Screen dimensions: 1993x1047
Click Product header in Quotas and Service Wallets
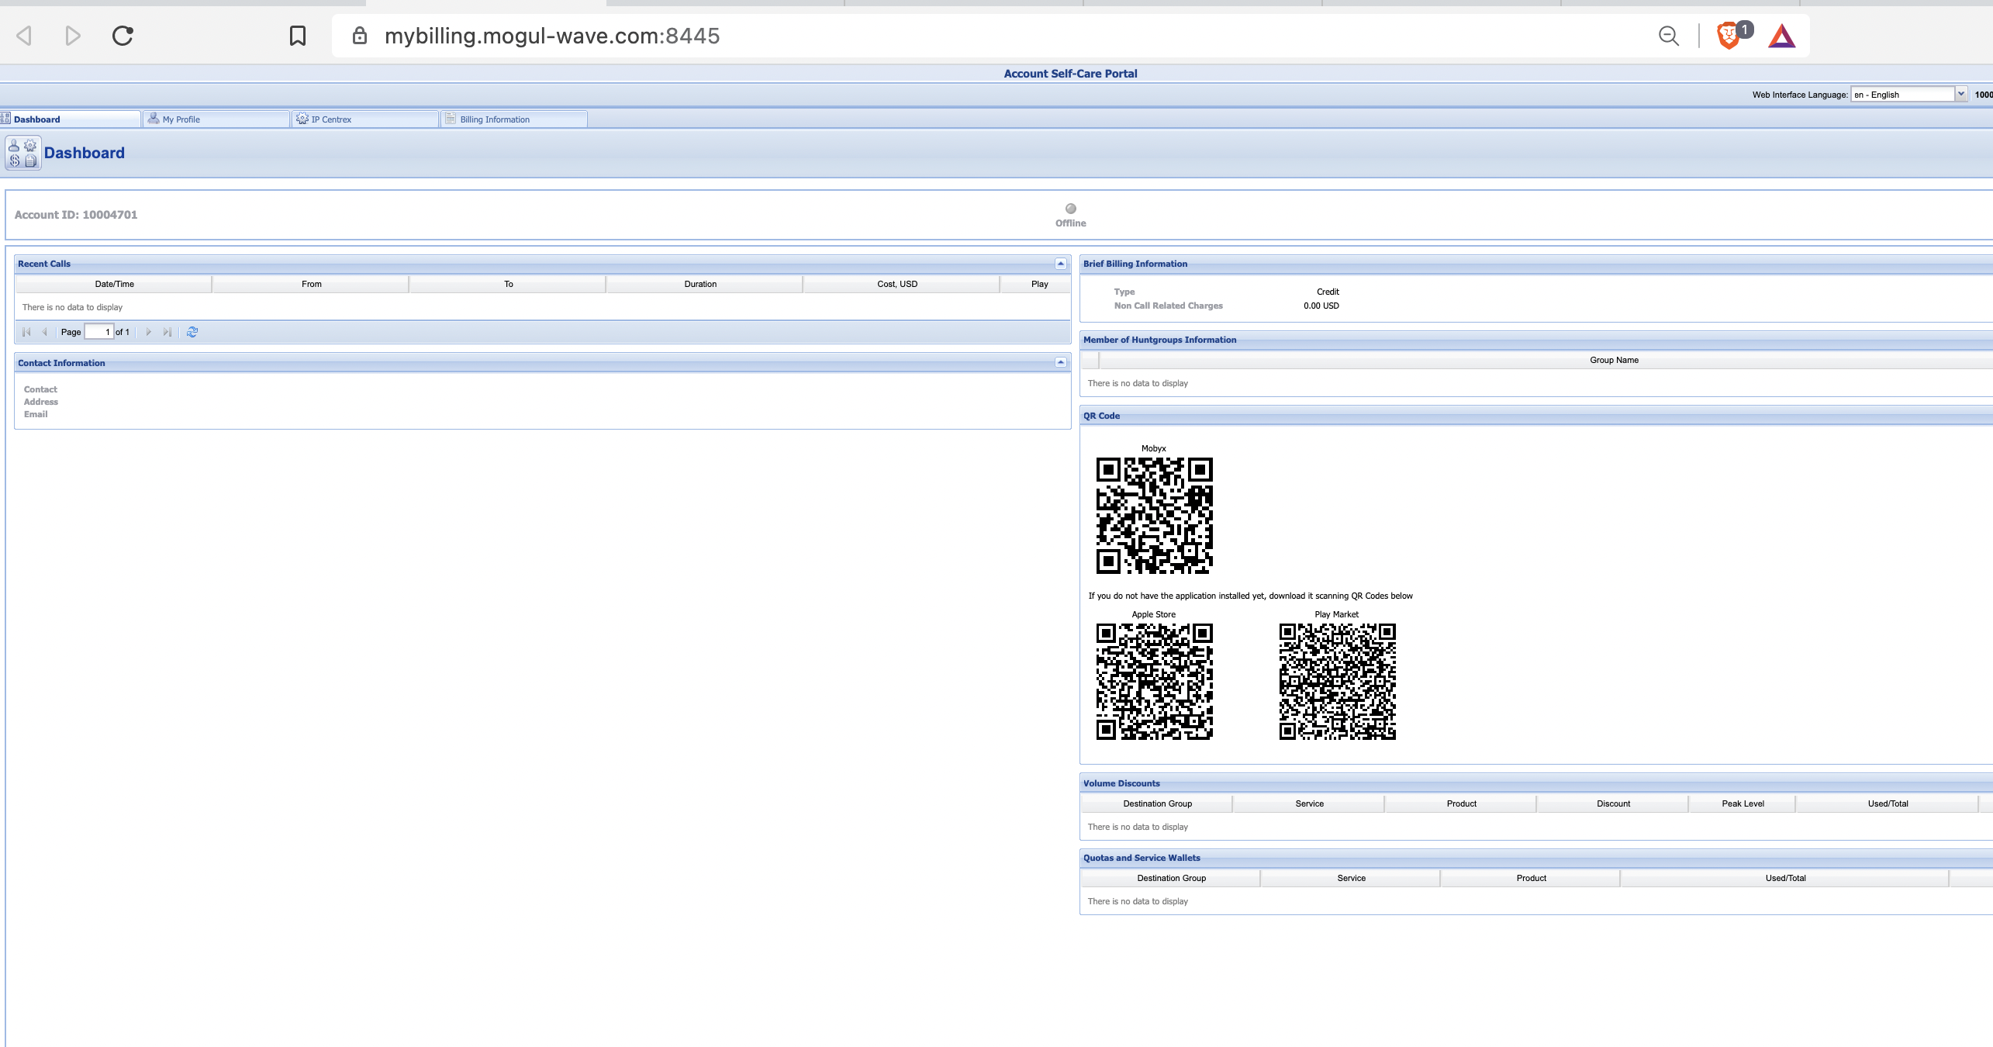(1531, 878)
